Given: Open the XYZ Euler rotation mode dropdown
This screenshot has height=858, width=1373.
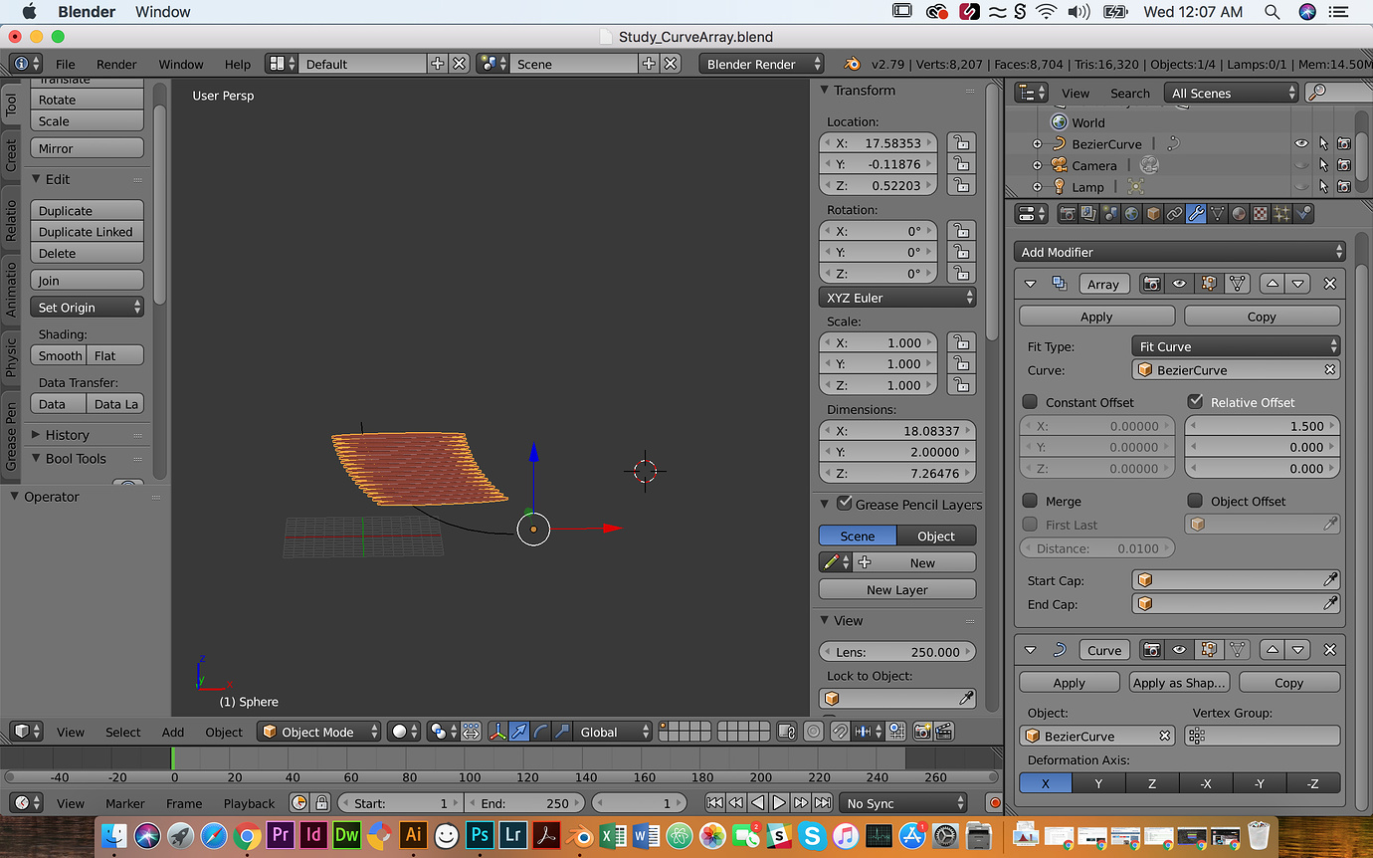Looking at the screenshot, I should click(897, 298).
